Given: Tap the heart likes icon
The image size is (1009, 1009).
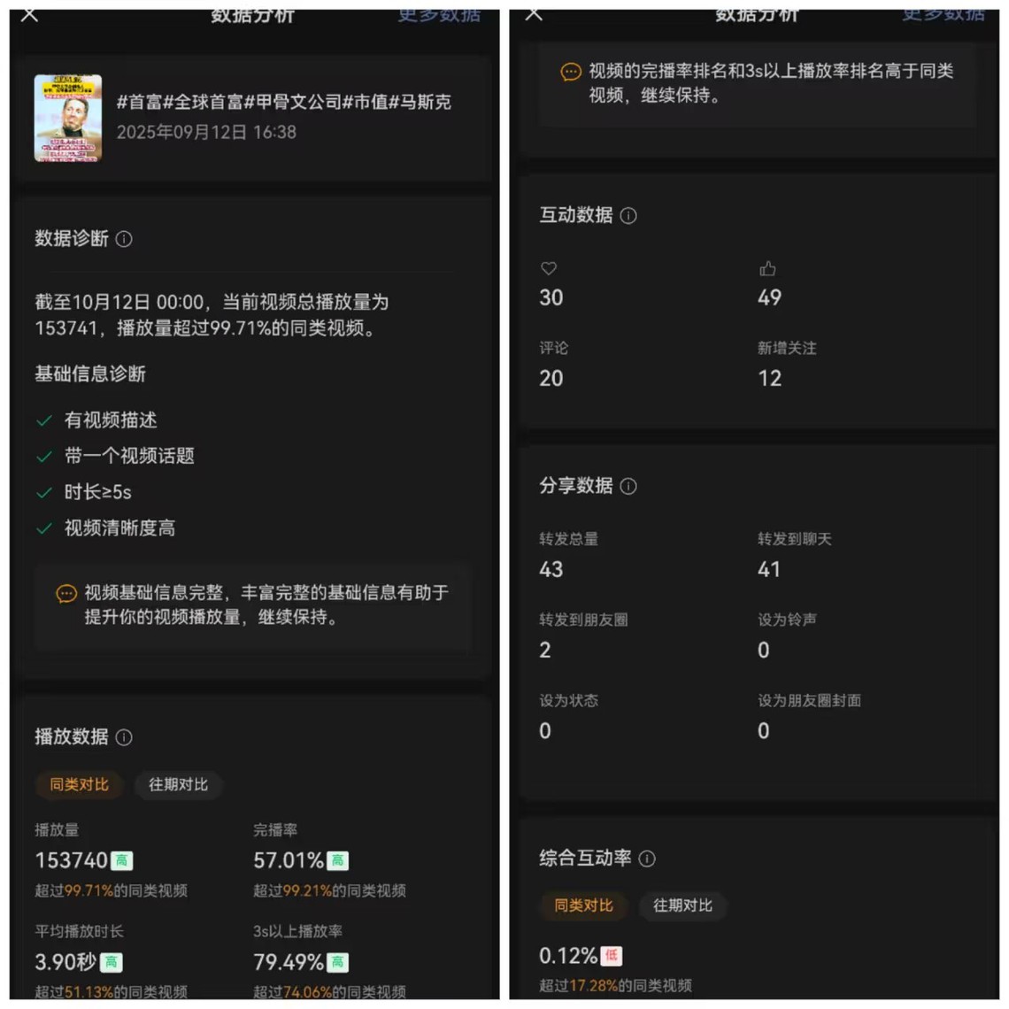Looking at the screenshot, I should tap(548, 268).
